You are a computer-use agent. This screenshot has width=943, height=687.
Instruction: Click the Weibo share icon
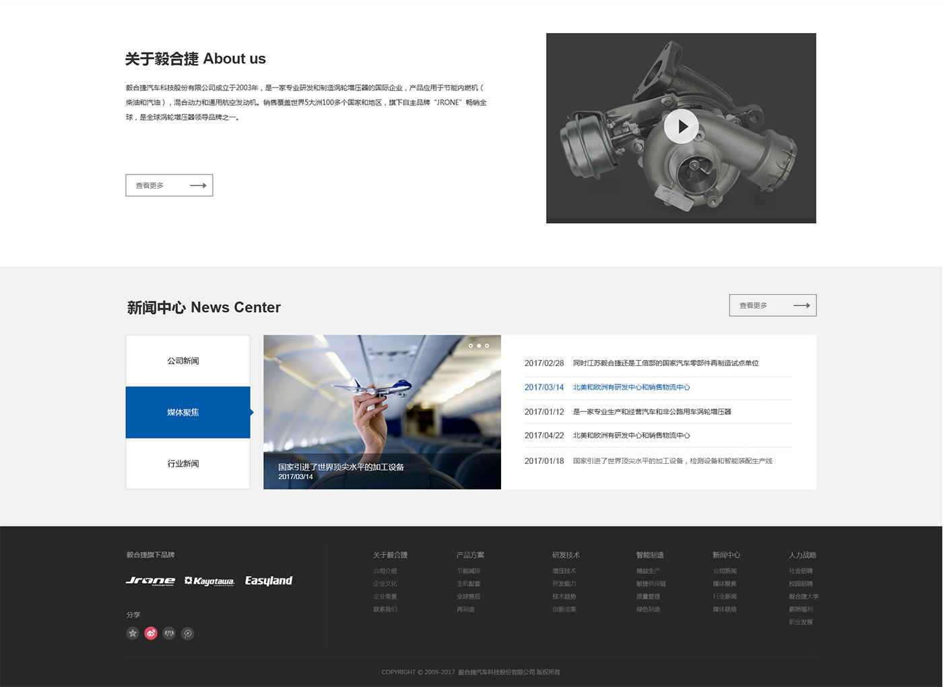pyautogui.click(x=151, y=633)
